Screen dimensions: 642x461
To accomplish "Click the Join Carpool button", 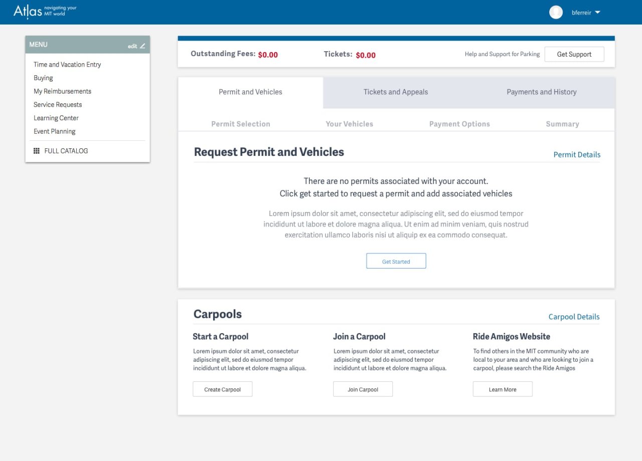I will [x=363, y=389].
